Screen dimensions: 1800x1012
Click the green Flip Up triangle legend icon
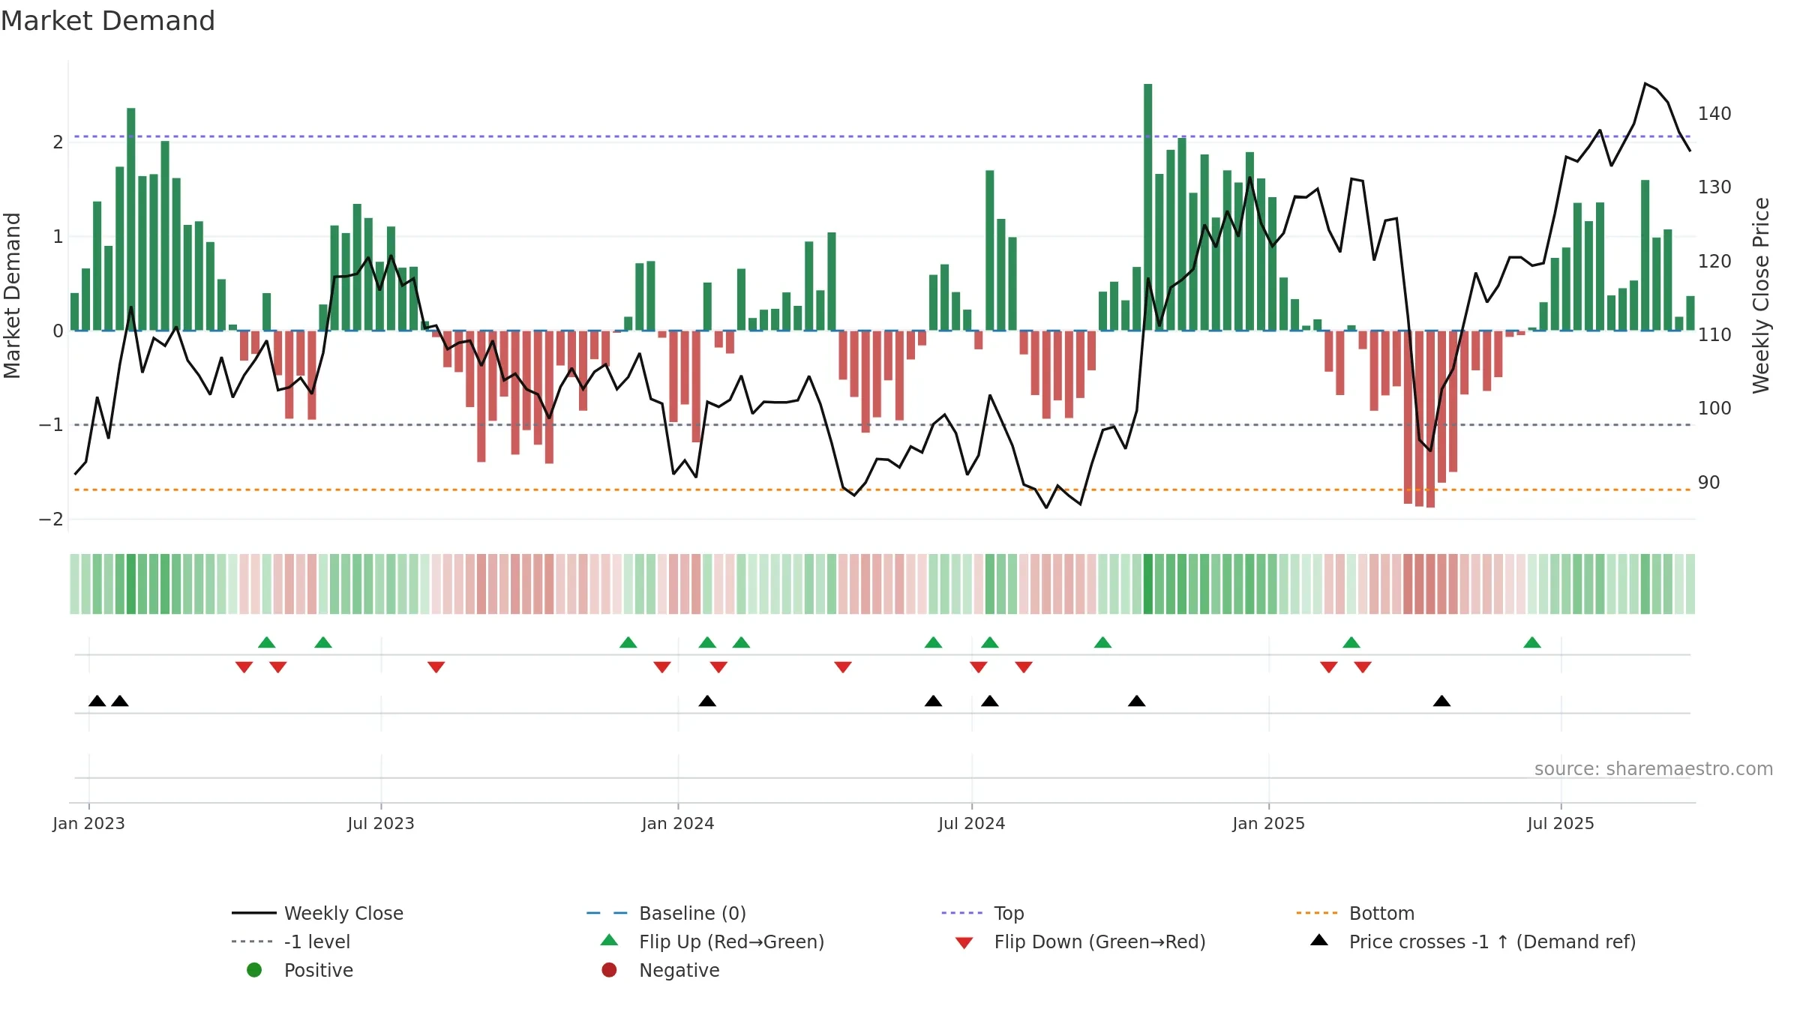click(610, 940)
